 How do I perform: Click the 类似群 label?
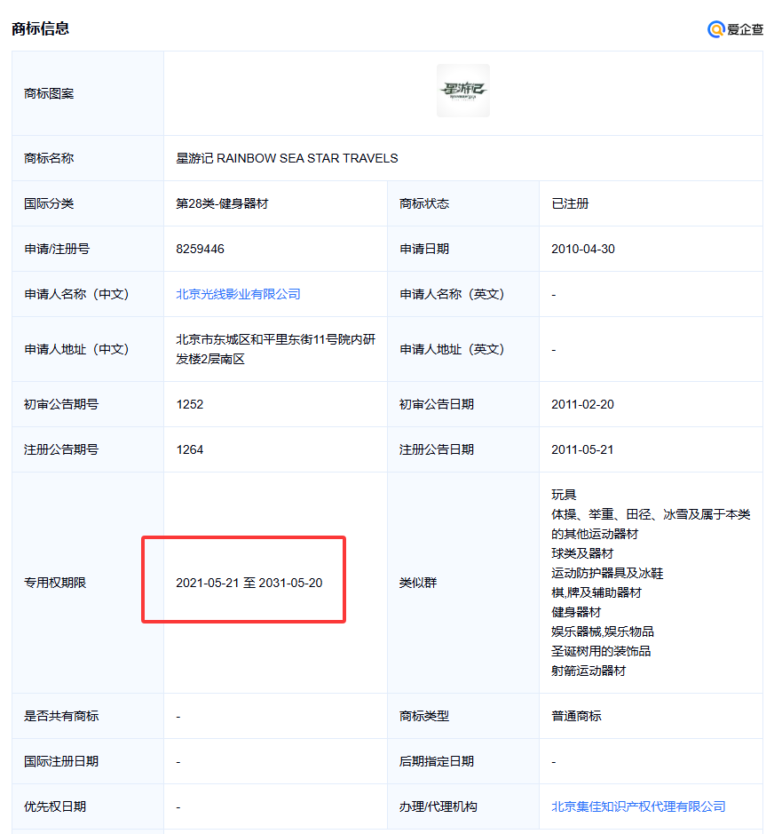point(418,583)
